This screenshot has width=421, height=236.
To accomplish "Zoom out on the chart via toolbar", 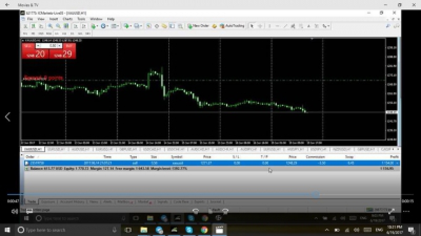I will [x=58, y=26].
